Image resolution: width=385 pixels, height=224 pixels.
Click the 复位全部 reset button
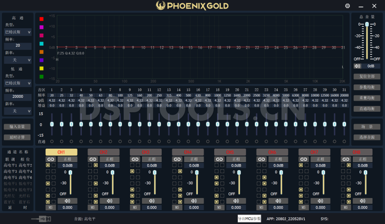tap(367, 76)
